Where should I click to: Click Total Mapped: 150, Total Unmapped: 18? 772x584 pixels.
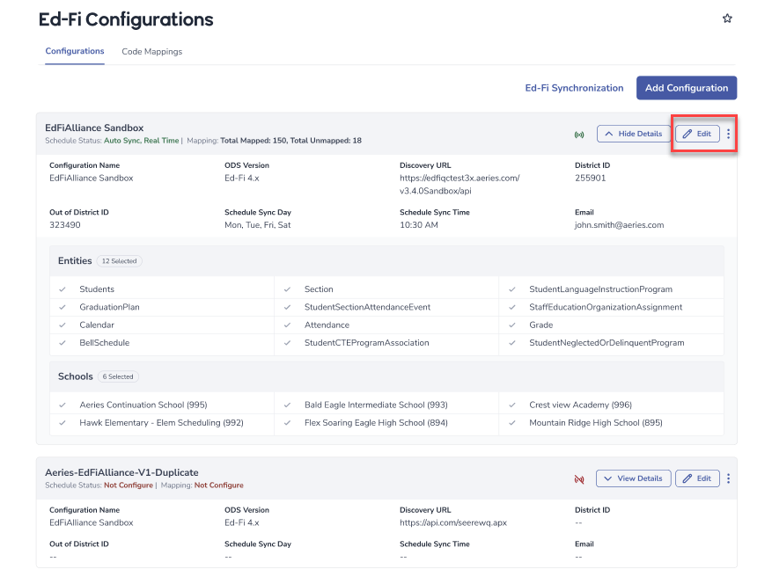(290, 141)
